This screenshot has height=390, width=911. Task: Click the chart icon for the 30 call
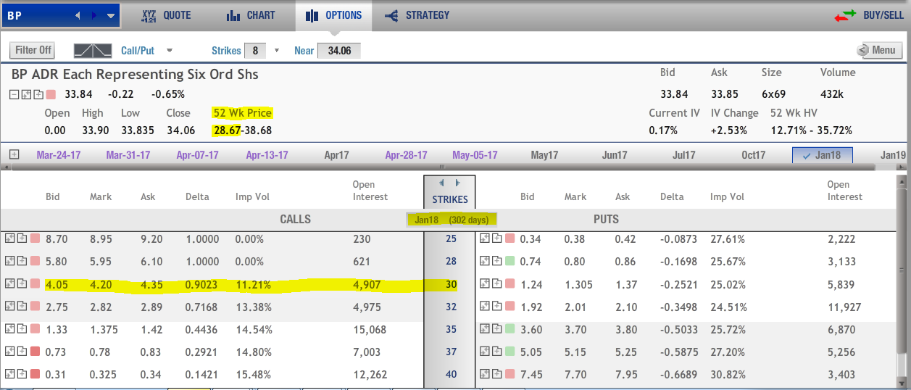(9, 284)
